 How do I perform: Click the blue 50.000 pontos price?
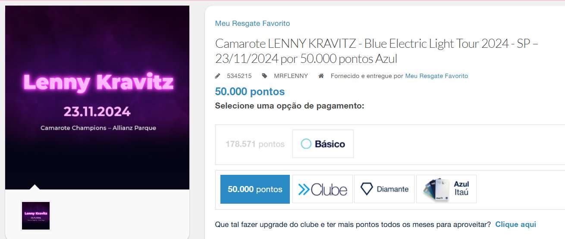250,91
